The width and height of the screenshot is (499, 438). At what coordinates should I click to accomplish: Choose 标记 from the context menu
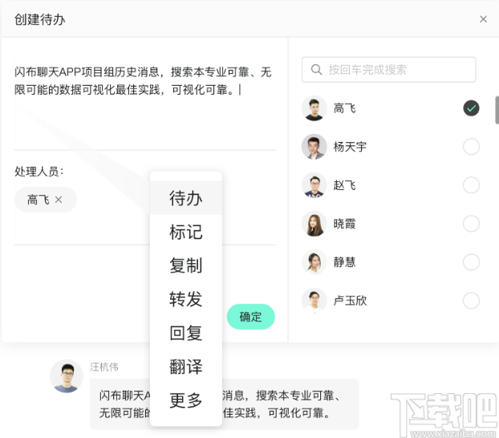186,232
